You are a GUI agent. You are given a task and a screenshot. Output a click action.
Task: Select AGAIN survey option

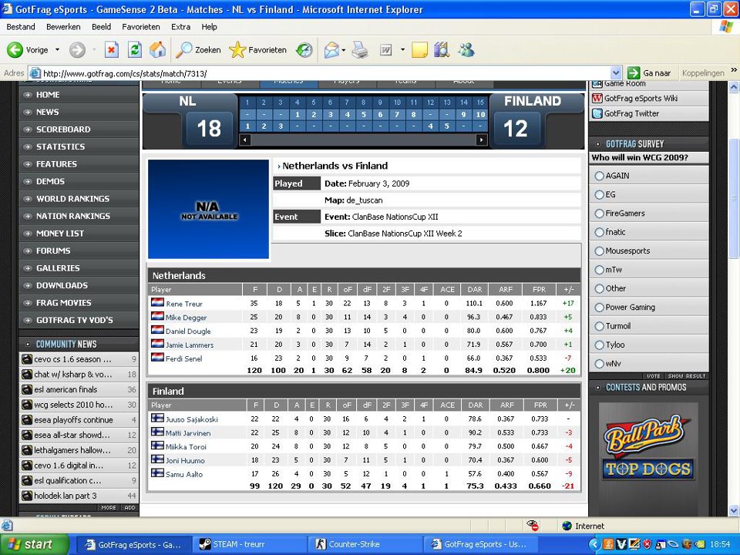tap(599, 176)
